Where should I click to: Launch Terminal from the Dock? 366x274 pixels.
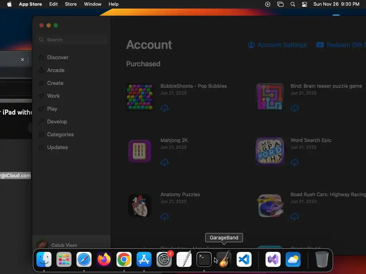tap(204, 259)
